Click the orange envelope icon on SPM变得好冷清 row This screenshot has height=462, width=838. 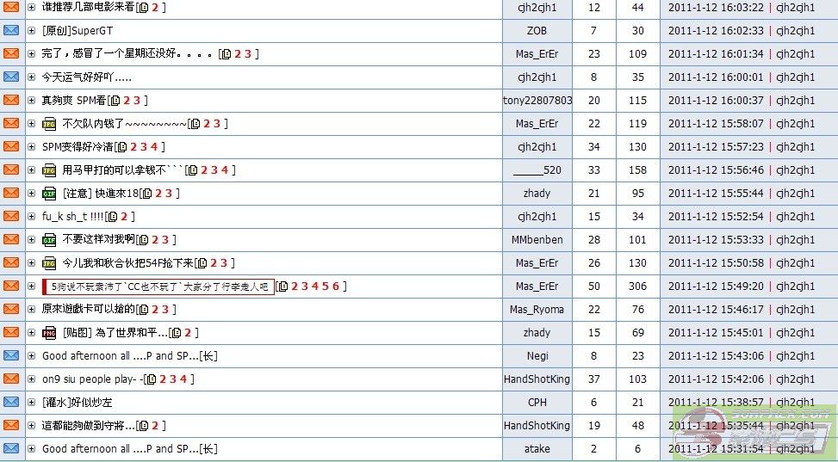(11, 146)
